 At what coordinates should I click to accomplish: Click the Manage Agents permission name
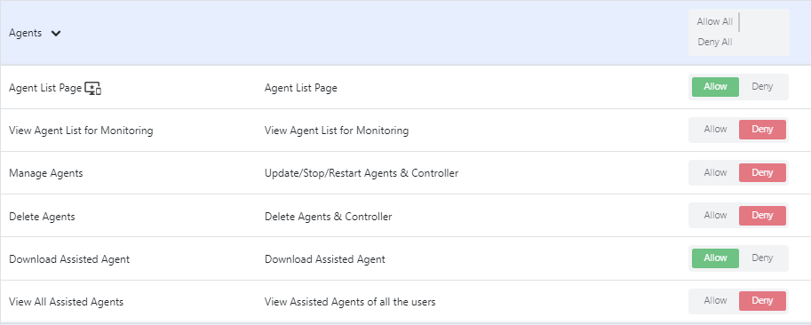(x=46, y=174)
